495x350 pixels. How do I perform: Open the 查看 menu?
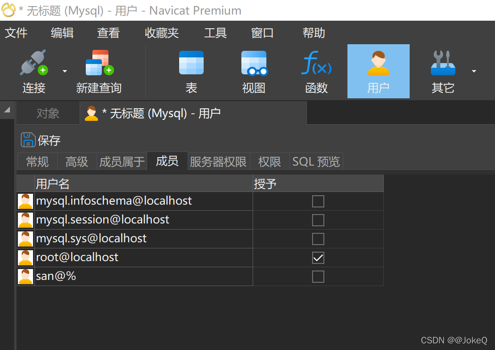[108, 33]
